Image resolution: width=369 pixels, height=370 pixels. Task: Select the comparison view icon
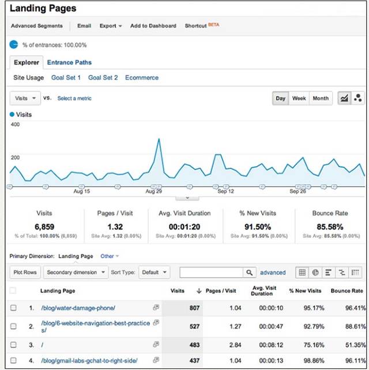[342, 273]
